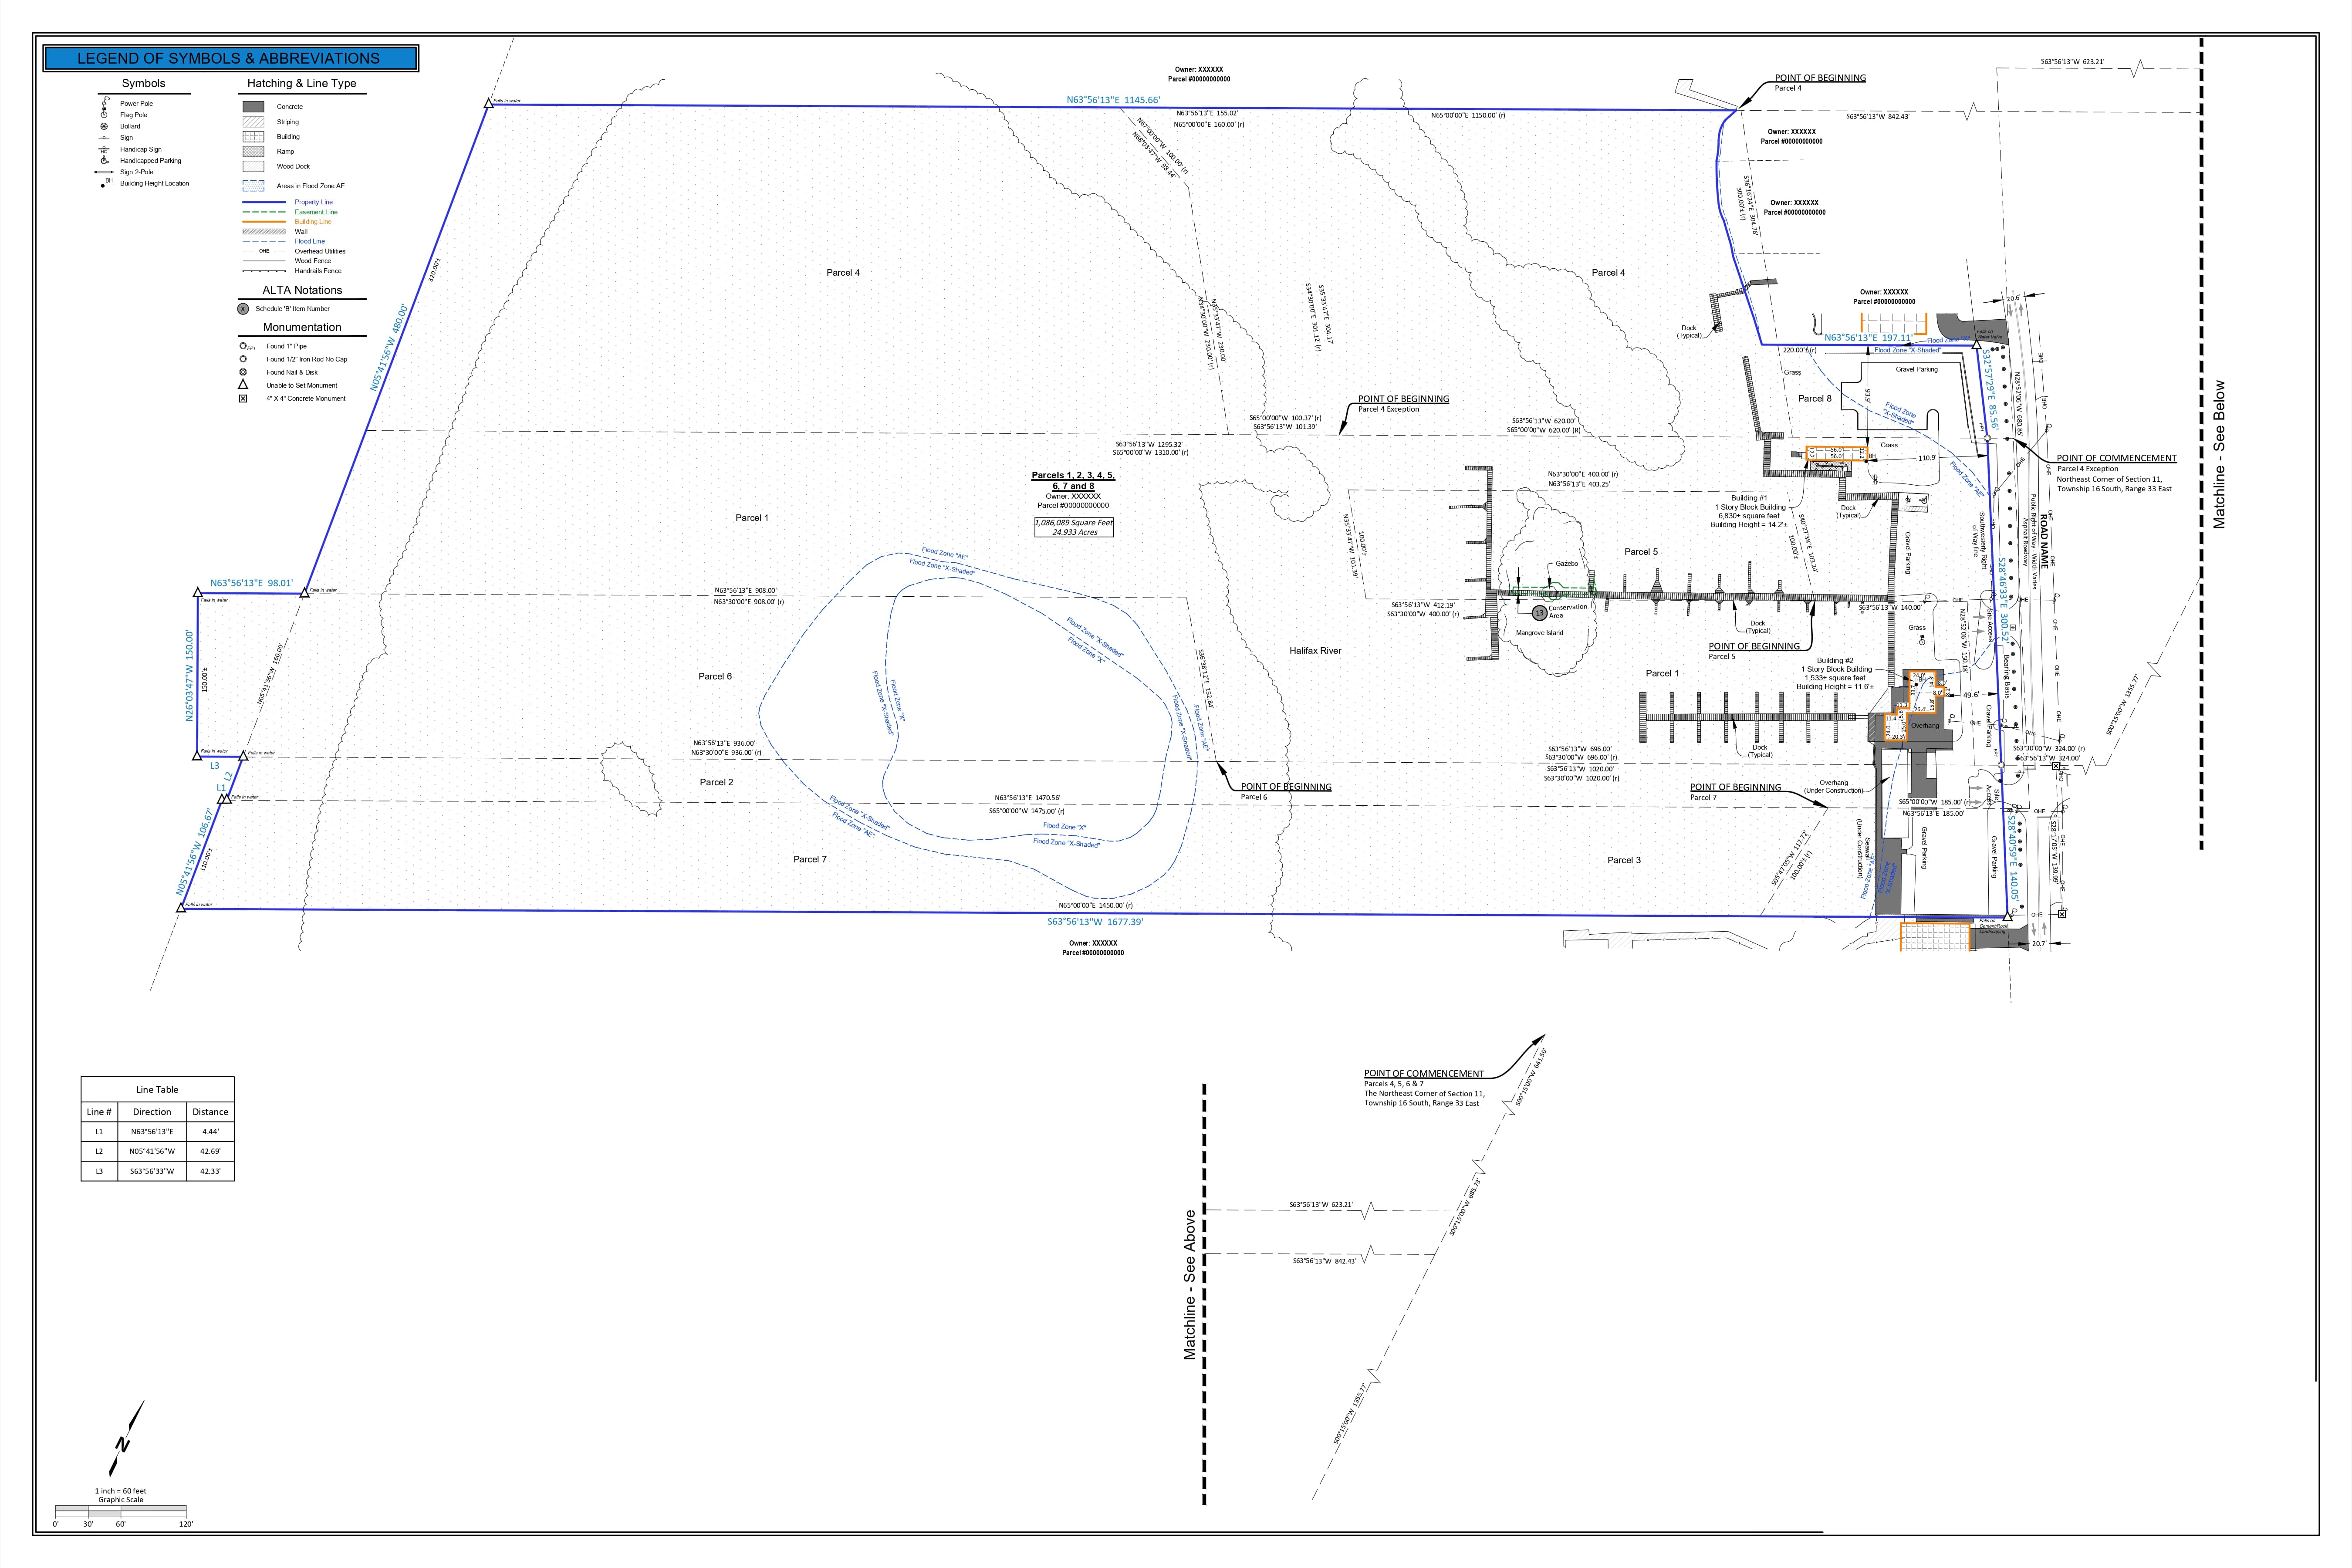Click the Unable to Set Monument triangle

pyautogui.click(x=243, y=385)
